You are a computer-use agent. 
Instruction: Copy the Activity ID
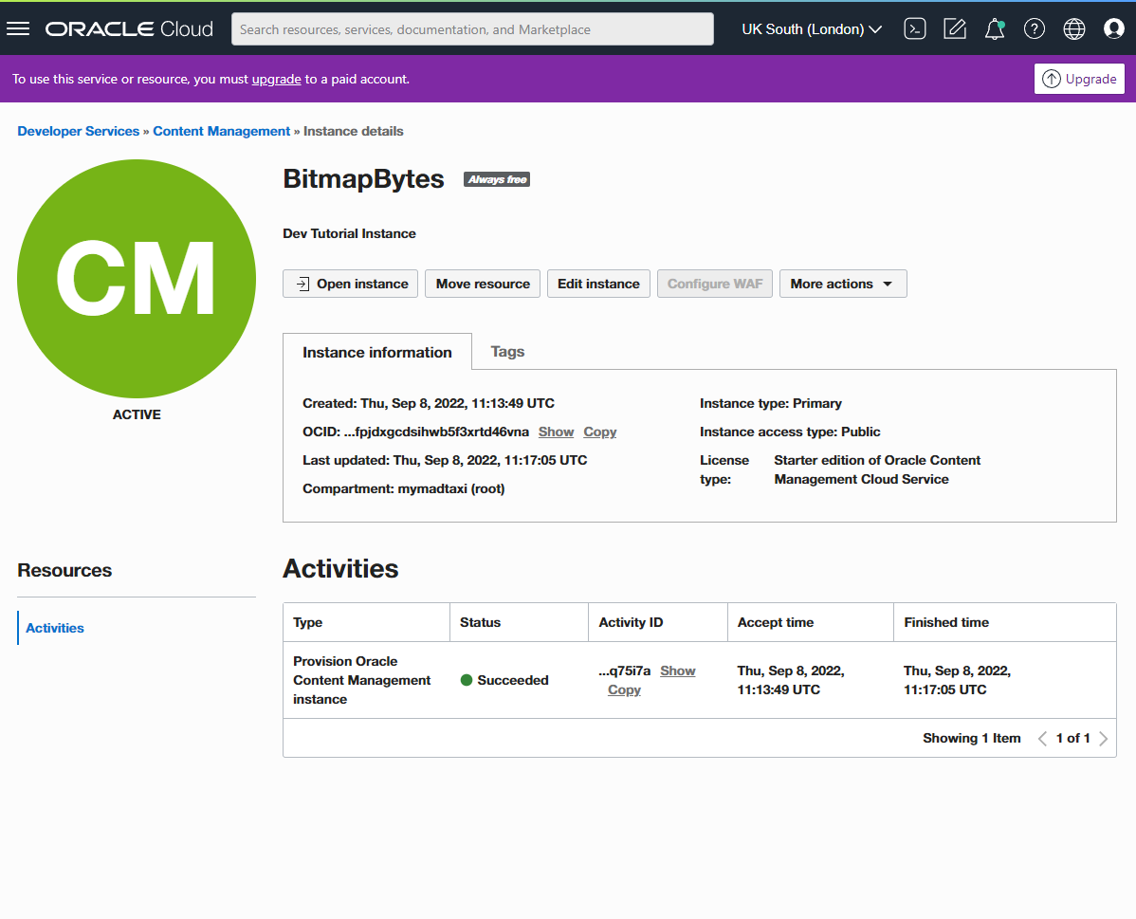pyautogui.click(x=624, y=690)
